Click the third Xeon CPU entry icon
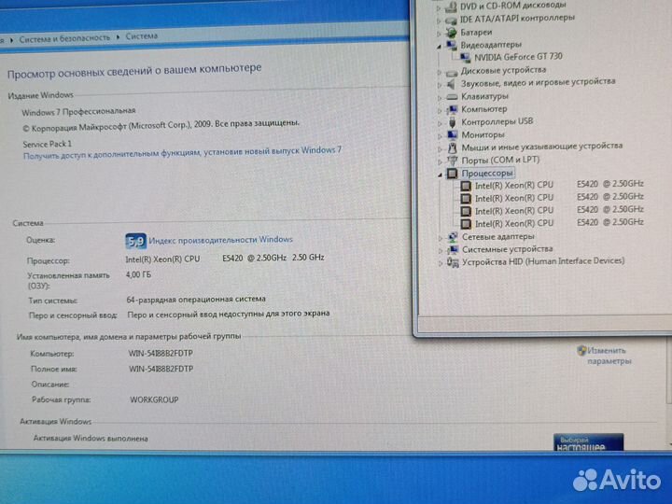Screen dimensions: 672x504 point(466,211)
